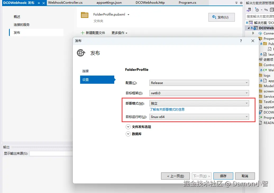Viewport: 274px width, 193px height.
Task: Collapse the DCOWebhook project tree node
Action: (x=249, y=28)
